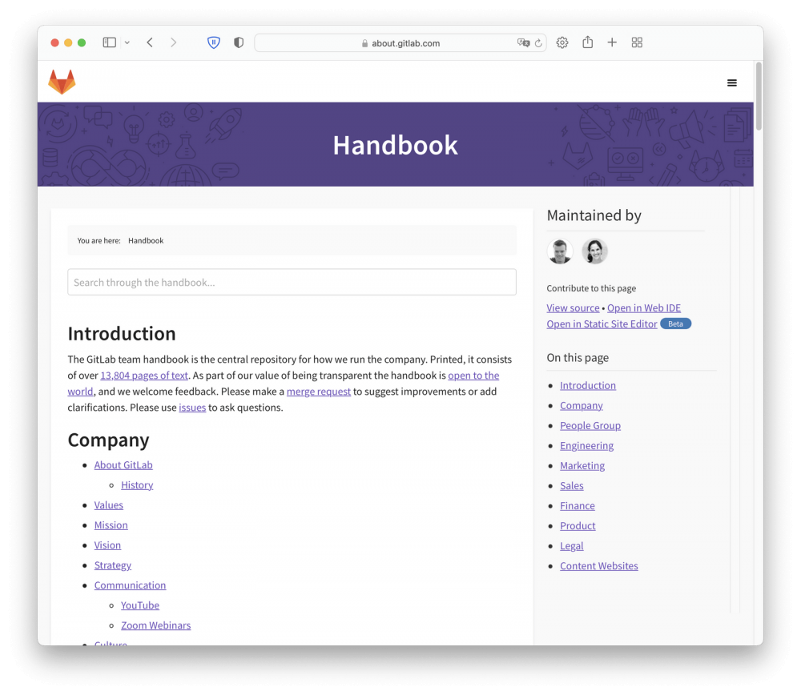Click the merge request link
Image resolution: width=801 pixels, height=695 pixels.
tap(319, 392)
